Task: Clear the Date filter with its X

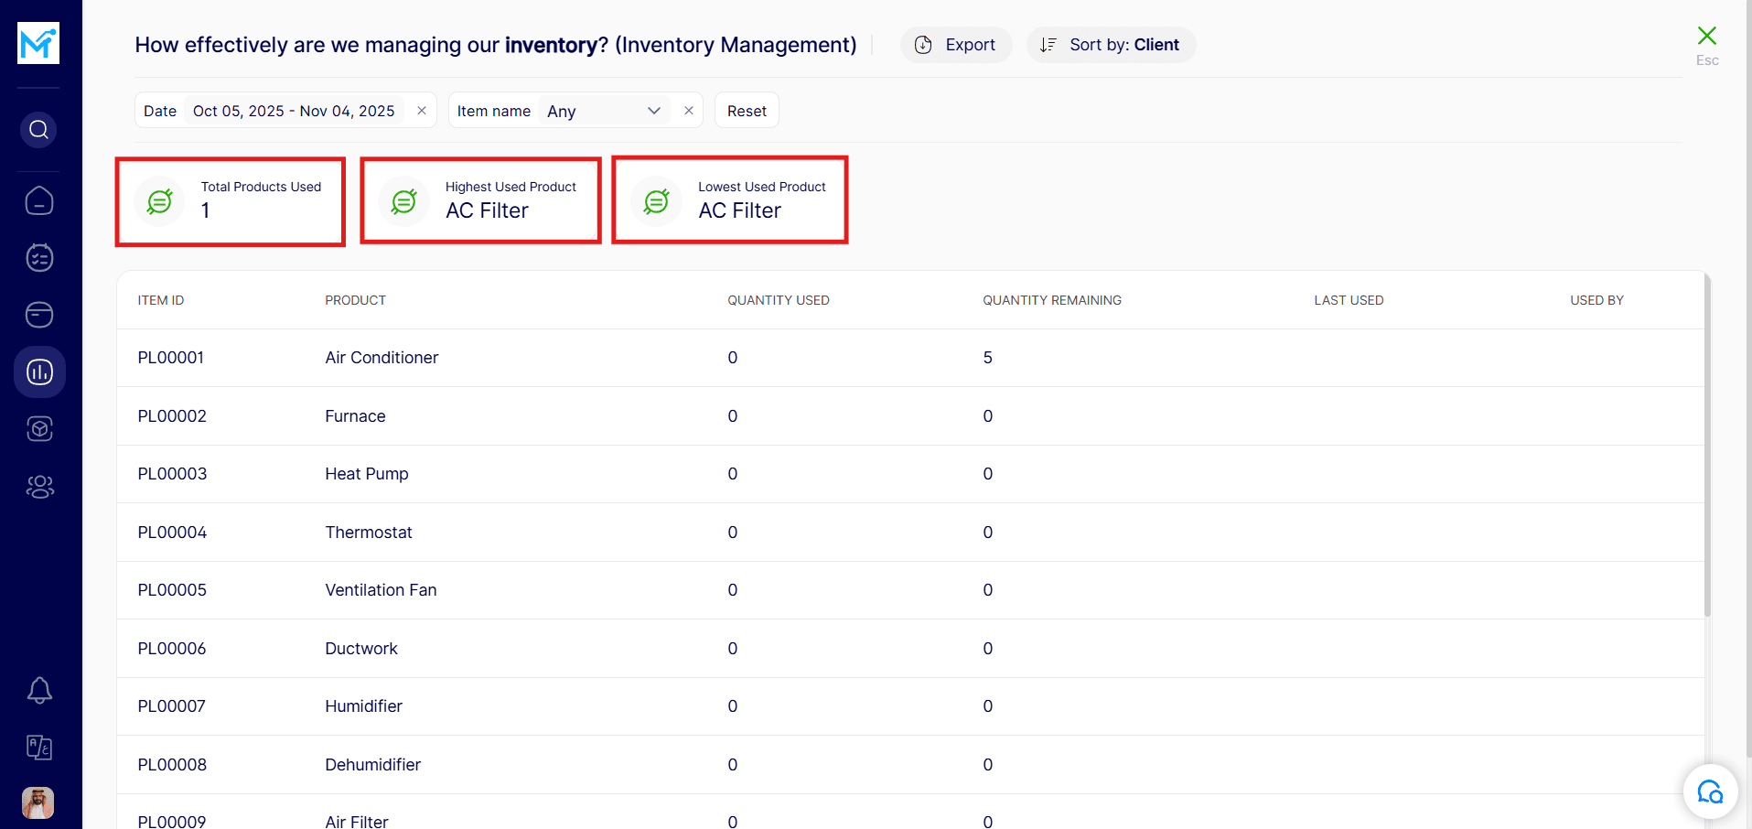Action: 422,111
